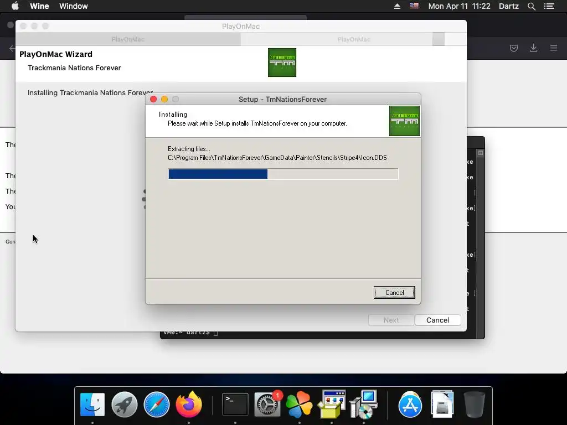Cancel the TmNationsForever setup installer
This screenshot has height=425, width=567.
point(394,292)
